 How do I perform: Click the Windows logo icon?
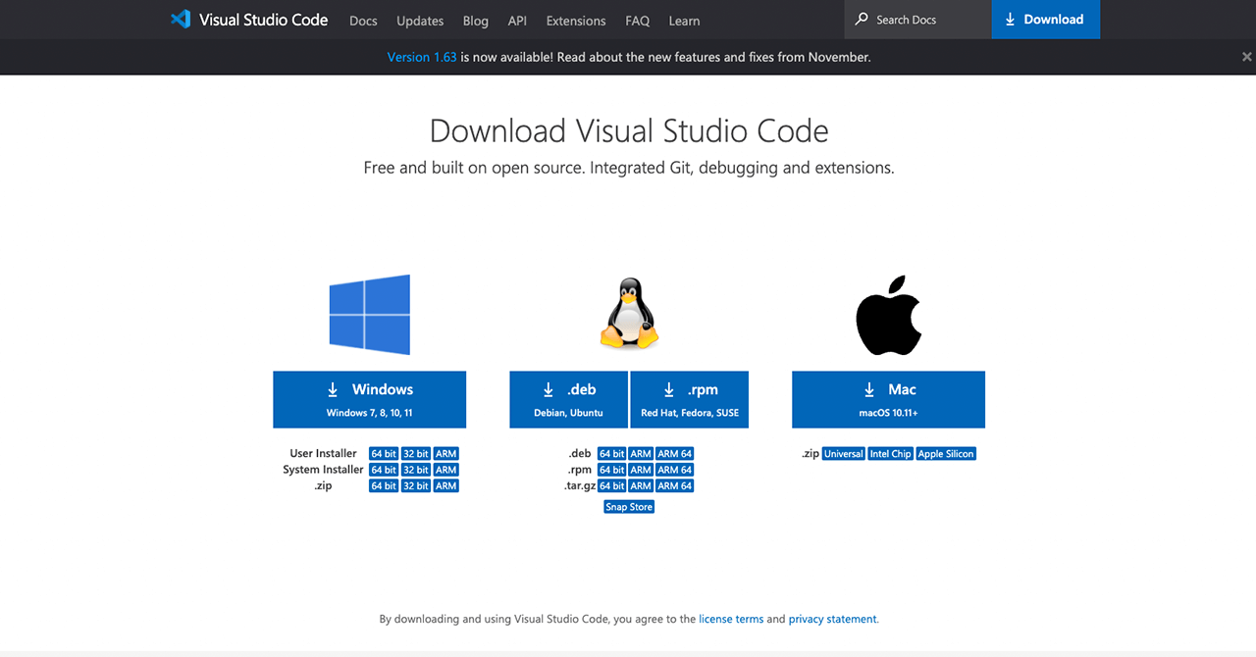369,315
